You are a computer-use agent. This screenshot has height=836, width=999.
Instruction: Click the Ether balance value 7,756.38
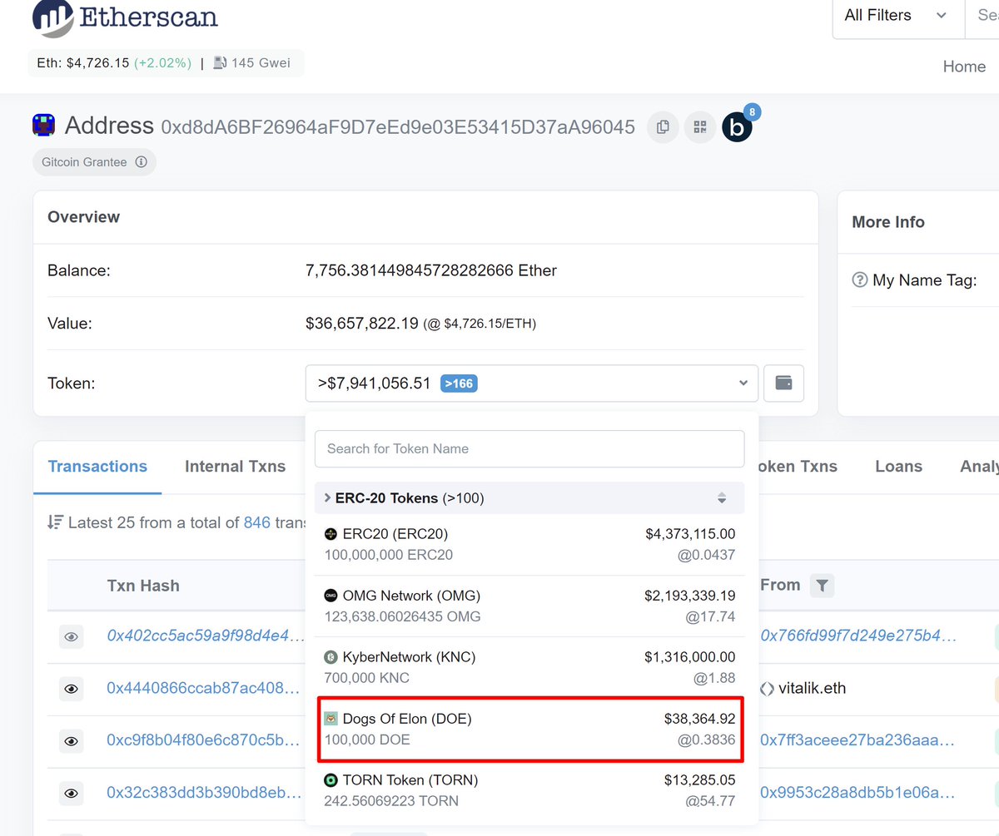(x=431, y=270)
